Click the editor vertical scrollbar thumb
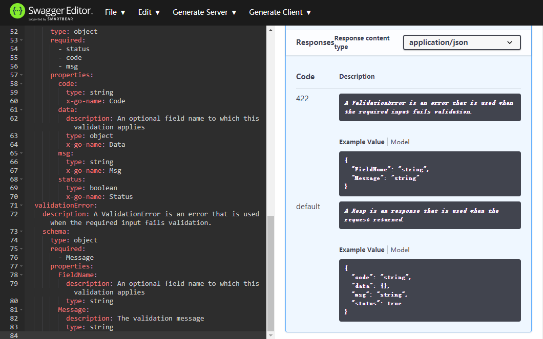 pos(271,273)
